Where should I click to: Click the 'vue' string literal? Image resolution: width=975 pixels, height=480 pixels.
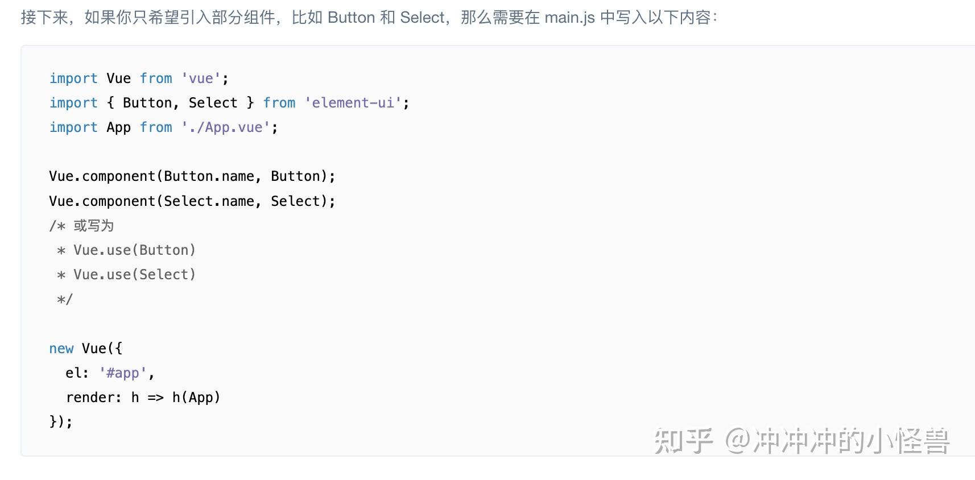click(x=201, y=78)
